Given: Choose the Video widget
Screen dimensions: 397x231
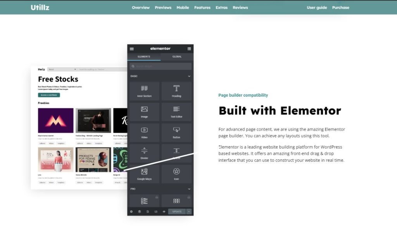Looking at the screenshot, I should tap(144, 133).
